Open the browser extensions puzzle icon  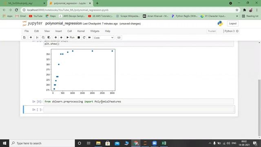coord(244,10)
